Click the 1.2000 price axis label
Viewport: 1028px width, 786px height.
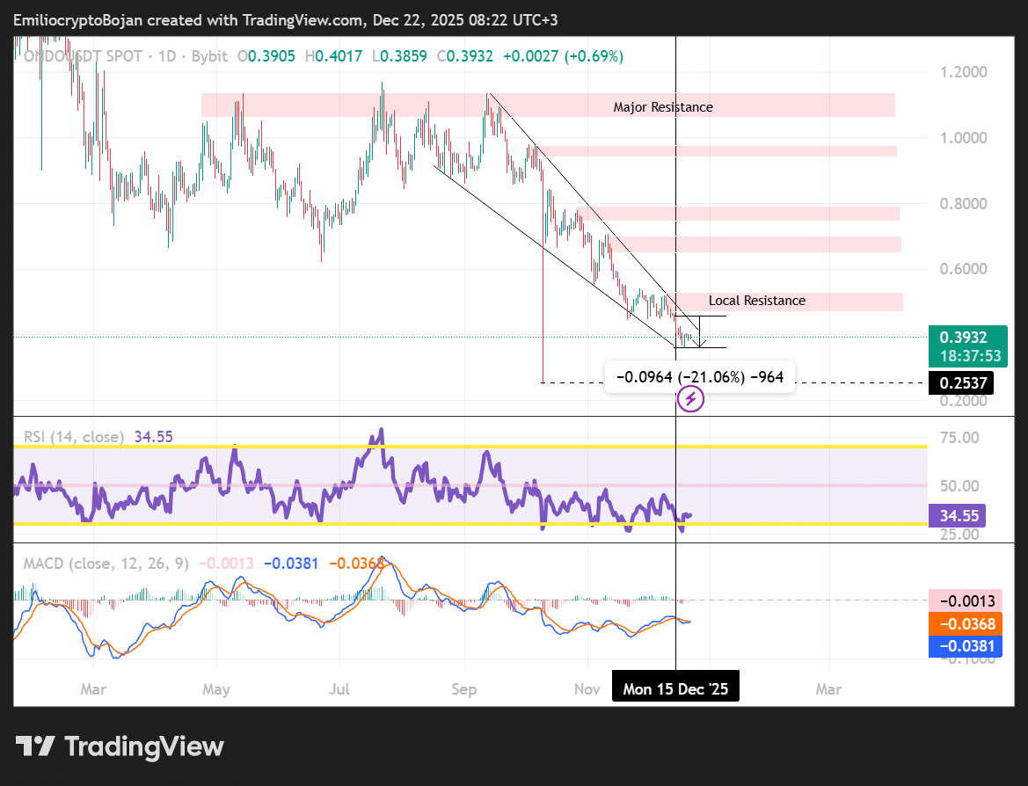(x=963, y=72)
